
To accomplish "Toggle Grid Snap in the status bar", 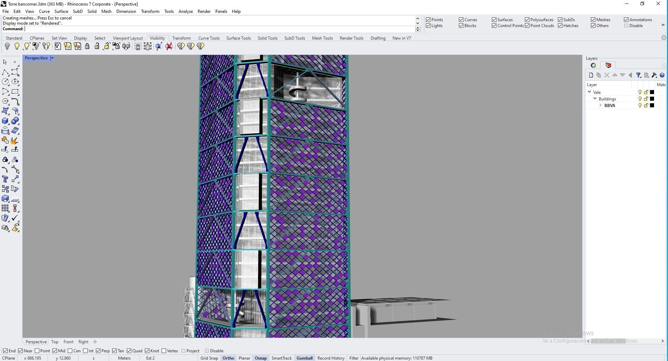I will pos(209,358).
